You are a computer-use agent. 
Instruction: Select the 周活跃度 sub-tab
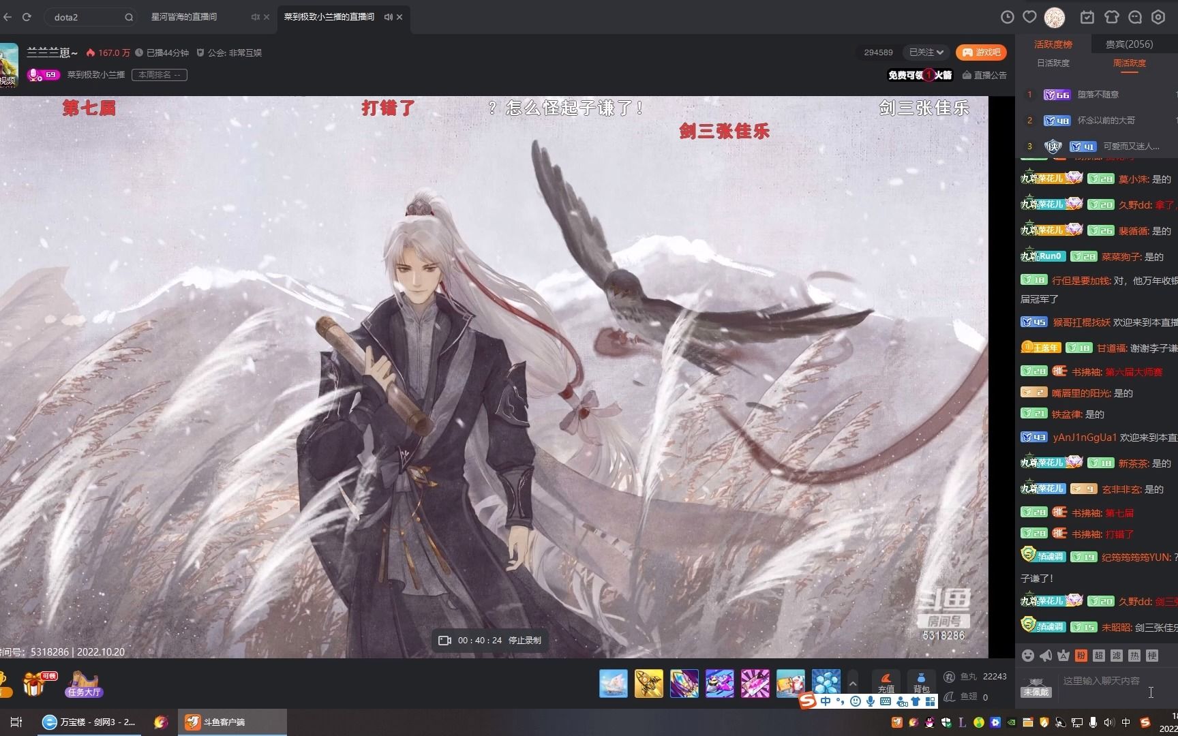click(1130, 63)
